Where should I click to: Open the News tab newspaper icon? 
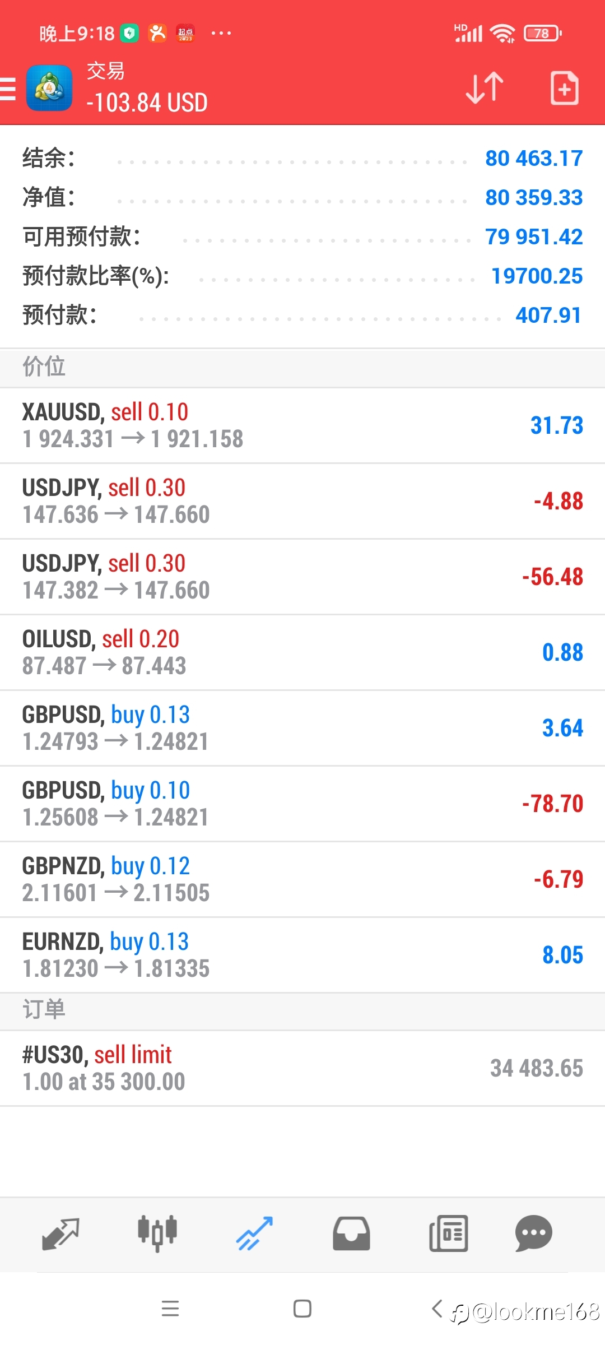point(449,1233)
